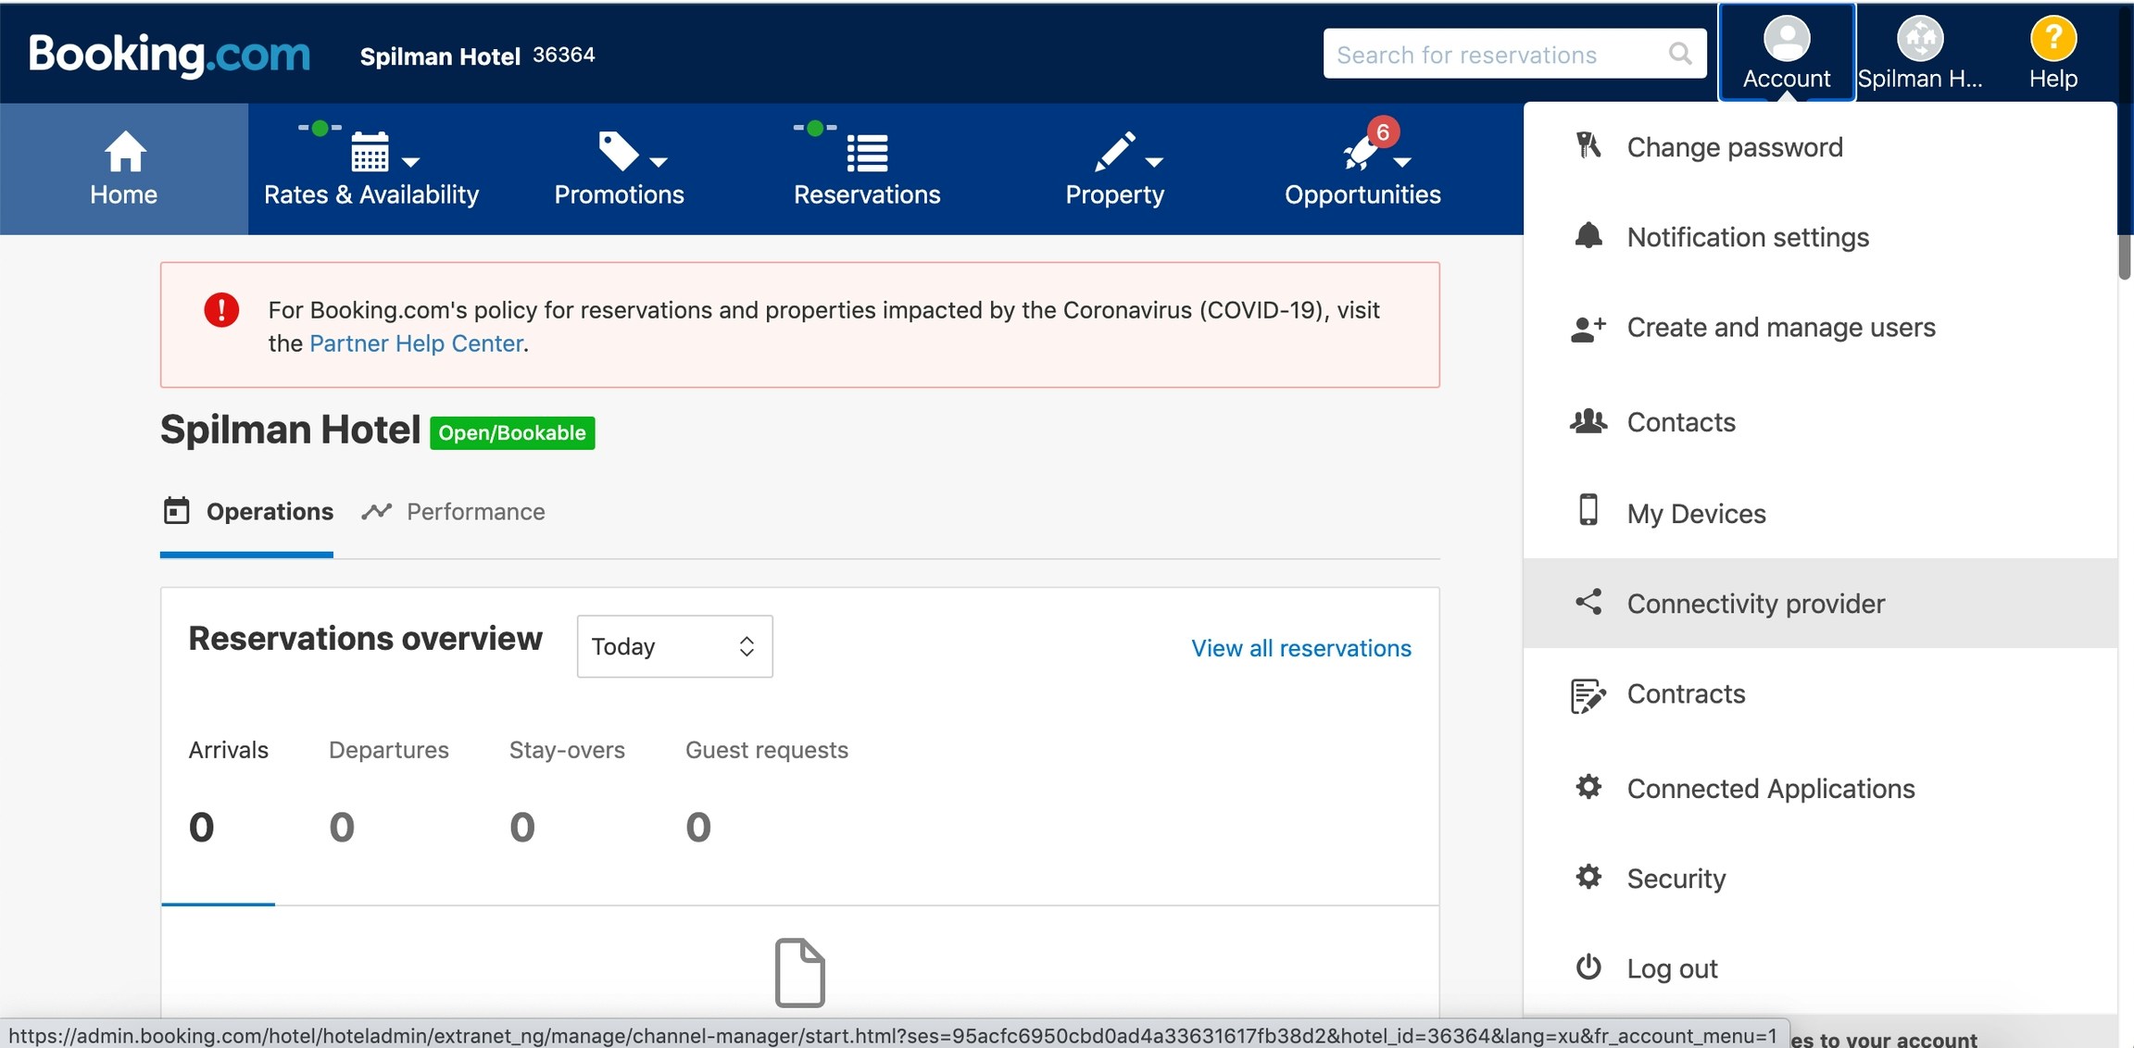Select Connectivity provider from Account menu
This screenshot has height=1048, width=2134.
click(x=1756, y=603)
